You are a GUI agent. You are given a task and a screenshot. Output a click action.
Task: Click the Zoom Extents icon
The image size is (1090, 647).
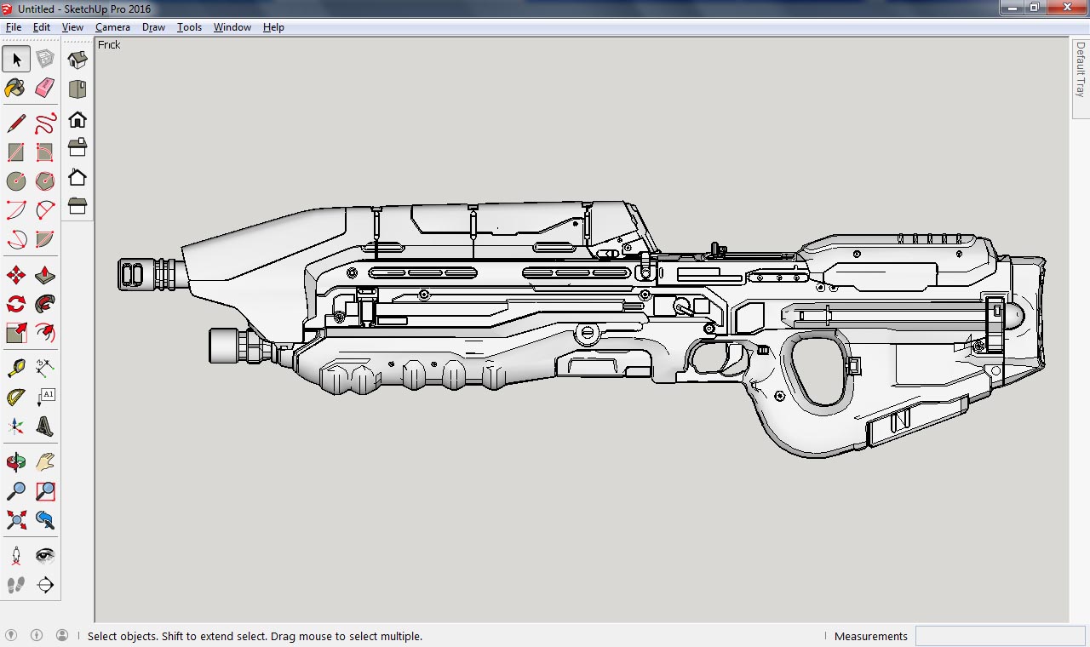click(x=16, y=520)
